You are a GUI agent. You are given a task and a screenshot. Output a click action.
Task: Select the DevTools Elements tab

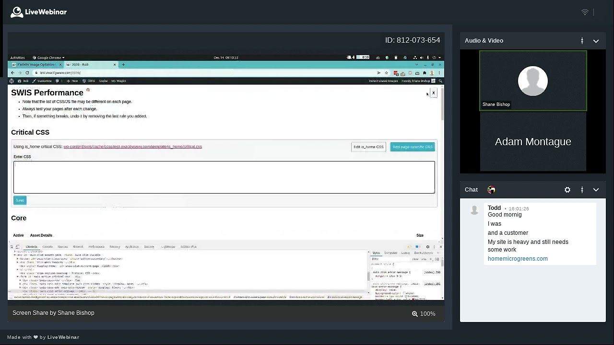(x=32, y=247)
